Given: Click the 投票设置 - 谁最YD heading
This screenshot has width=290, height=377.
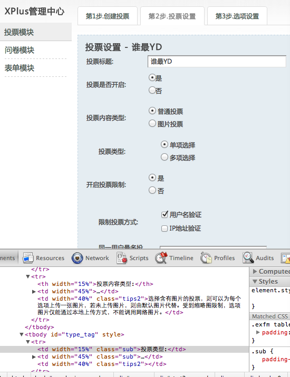Looking at the screenshot, I should tap(123, 47).
